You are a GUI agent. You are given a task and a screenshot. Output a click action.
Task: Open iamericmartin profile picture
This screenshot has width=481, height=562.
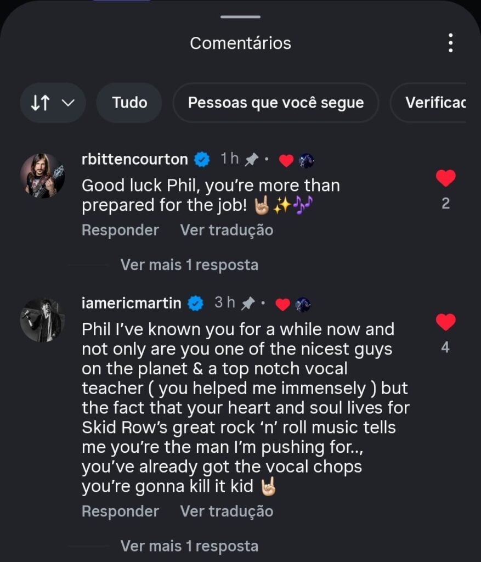click(43, 320)
